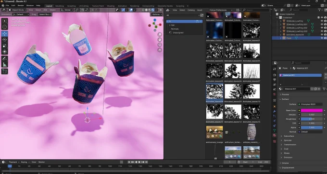This screenshot has height=174, width=327.
Task: Select the Annotate tool in viewport toolbar
Action: tap(5, 58)
